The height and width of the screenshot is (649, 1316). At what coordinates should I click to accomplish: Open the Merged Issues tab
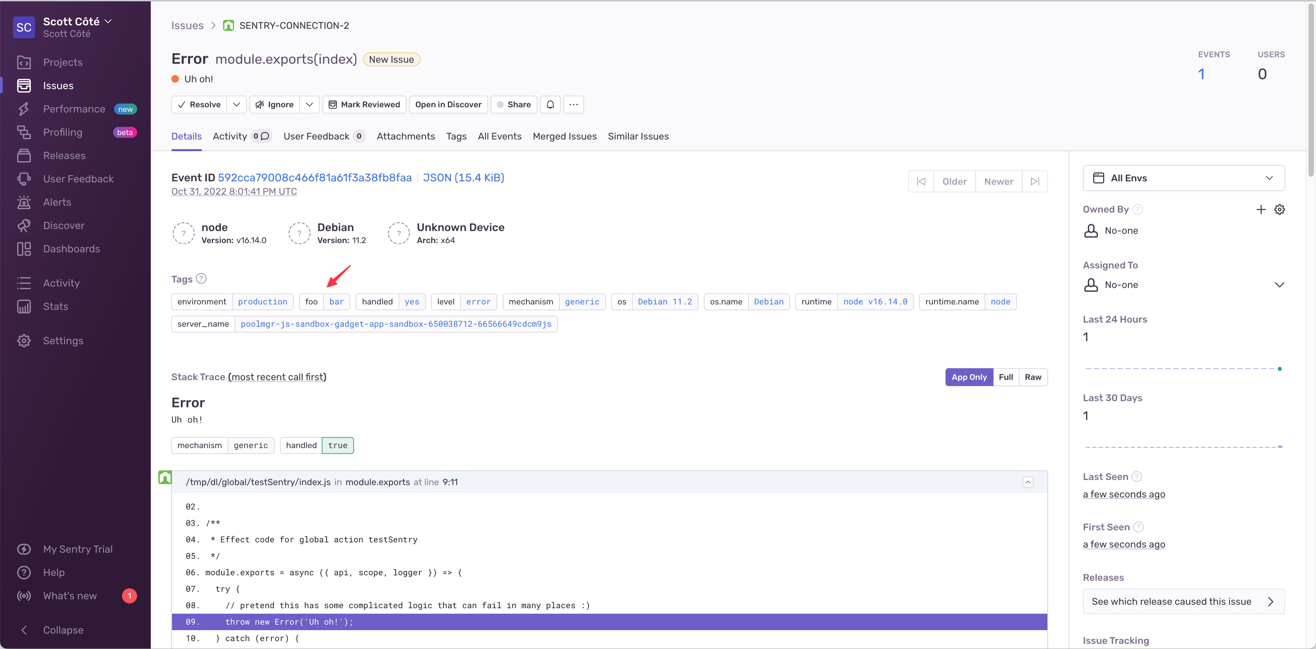pos(564,136)
